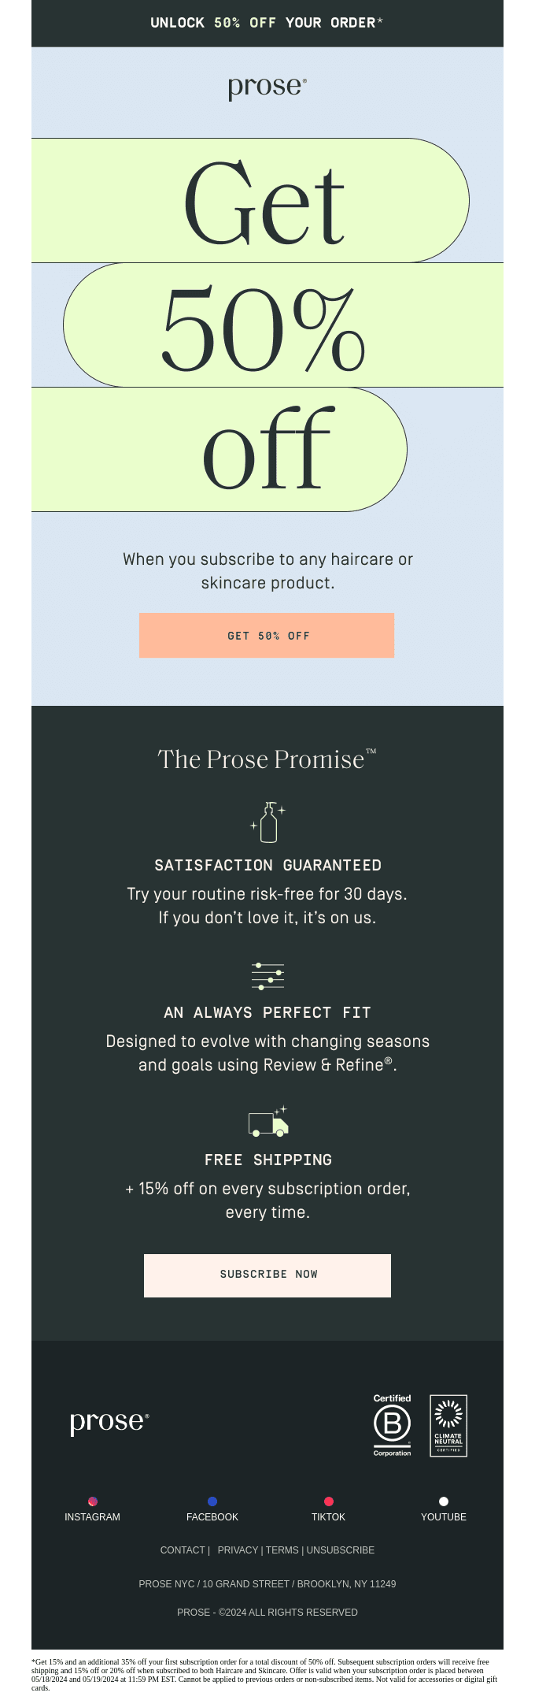Open the TERMS link
The image size is (535, 1700).
(x=282, y=1550)
